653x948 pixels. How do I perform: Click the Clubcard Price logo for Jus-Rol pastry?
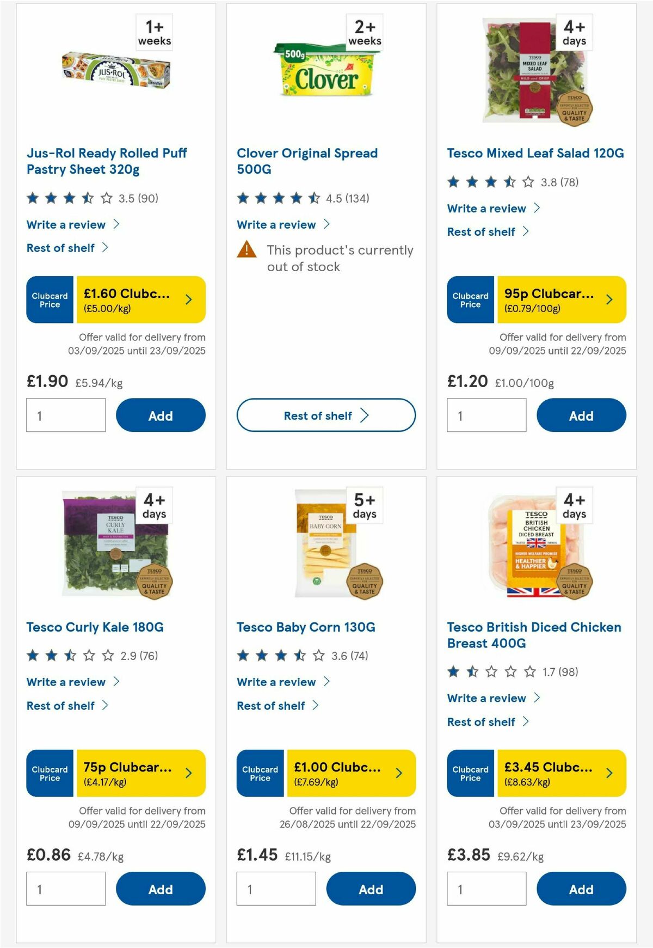click(x=49, y=299)
